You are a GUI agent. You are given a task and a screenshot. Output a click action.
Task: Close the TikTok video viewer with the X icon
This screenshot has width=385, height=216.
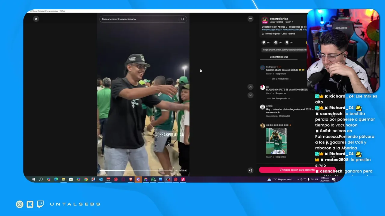pos(36,19)
